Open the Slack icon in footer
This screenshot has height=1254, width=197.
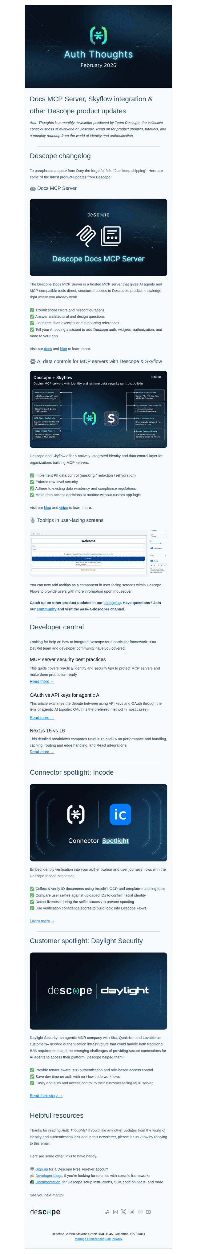140,1212
